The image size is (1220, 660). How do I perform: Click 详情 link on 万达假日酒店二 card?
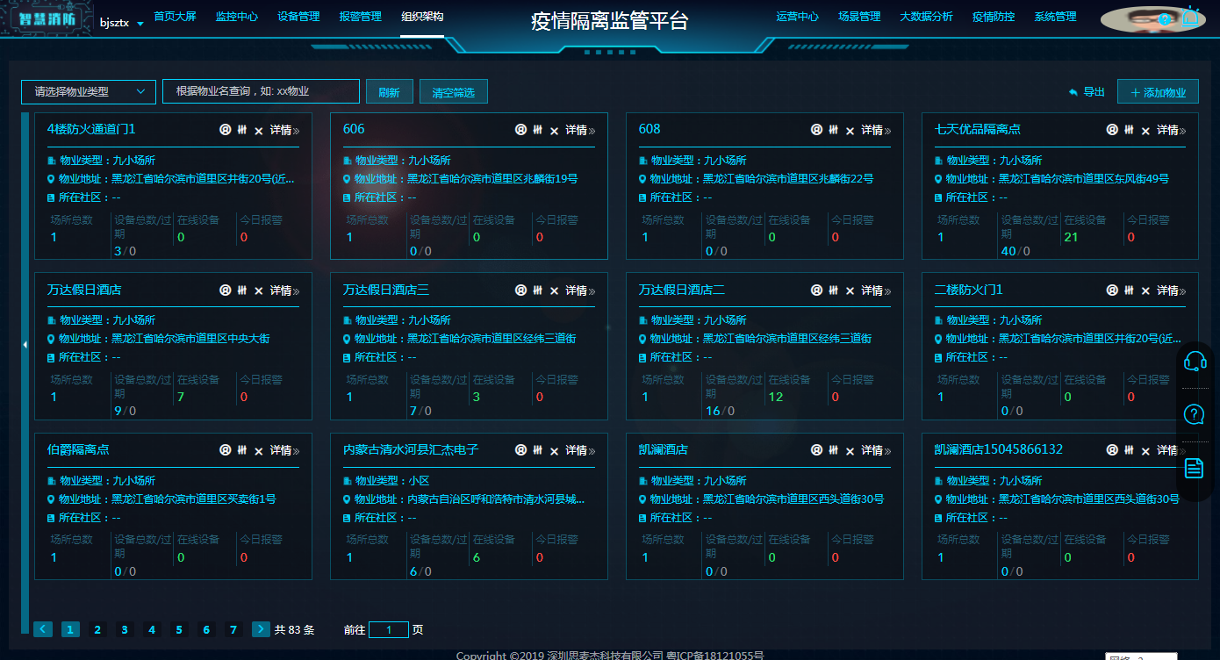click(872, 291)
